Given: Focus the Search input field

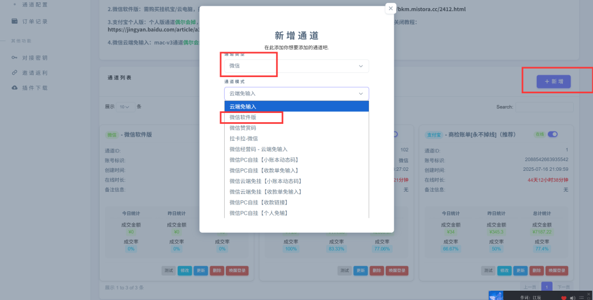Looking at the screenshot, I should [x=544, y=107].
